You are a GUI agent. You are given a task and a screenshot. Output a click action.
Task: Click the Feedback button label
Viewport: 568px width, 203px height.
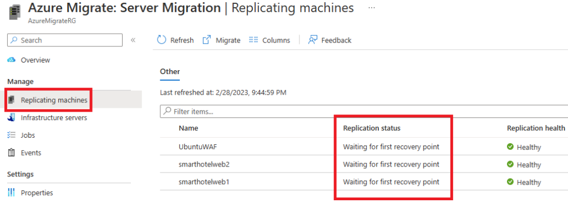tap(336, 40)
